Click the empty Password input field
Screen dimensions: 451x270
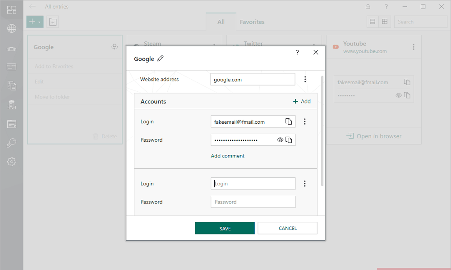point(253,202)
